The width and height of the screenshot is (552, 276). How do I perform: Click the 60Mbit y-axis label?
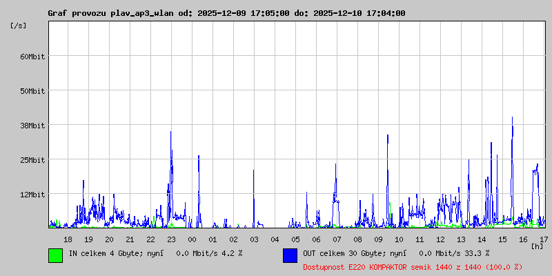point(32,57)
